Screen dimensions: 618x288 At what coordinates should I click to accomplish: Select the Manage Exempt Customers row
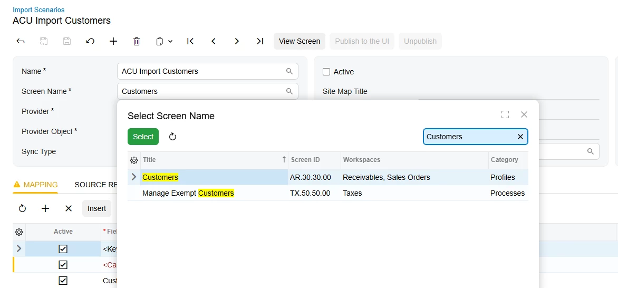pyautogui.click(x=328, y=193)
